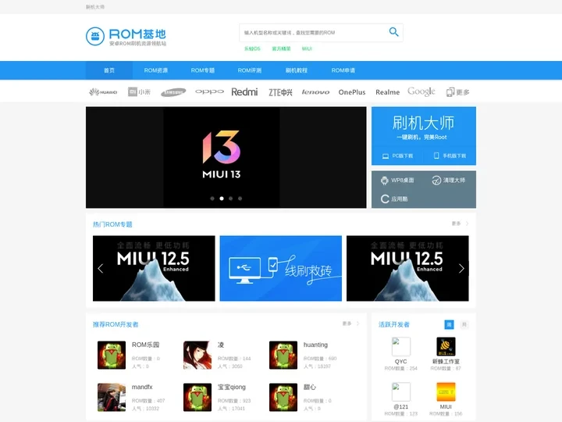Click mandfx developer name
Screen dimensions: 562x422
pos(142,387)
